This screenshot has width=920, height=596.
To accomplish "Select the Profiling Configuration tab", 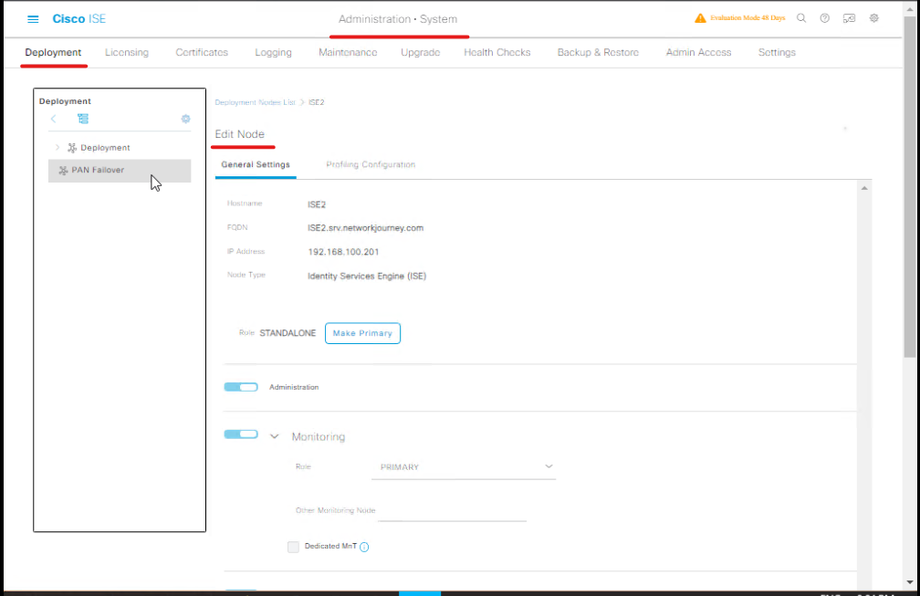I will (x=371, y=165).
